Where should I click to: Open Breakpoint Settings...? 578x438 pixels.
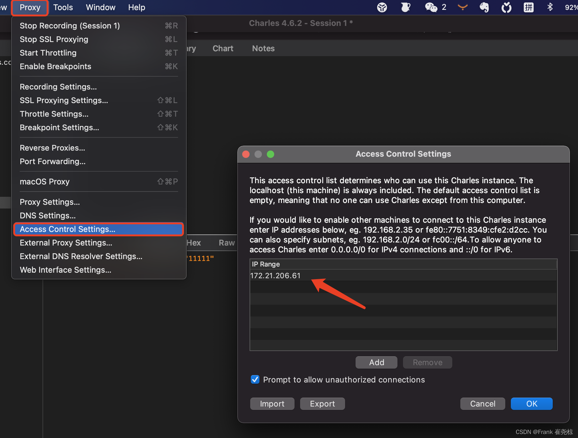(x=99, y=127)
